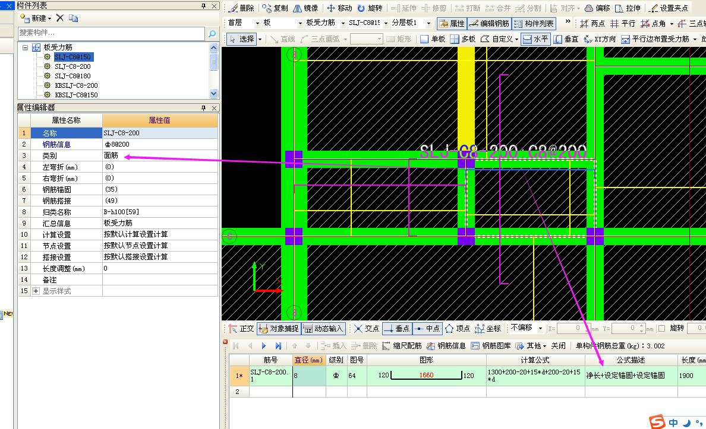Select SLJ-C8-200 in component tree
The image size is (706, 429).
(x=73, y=66)
